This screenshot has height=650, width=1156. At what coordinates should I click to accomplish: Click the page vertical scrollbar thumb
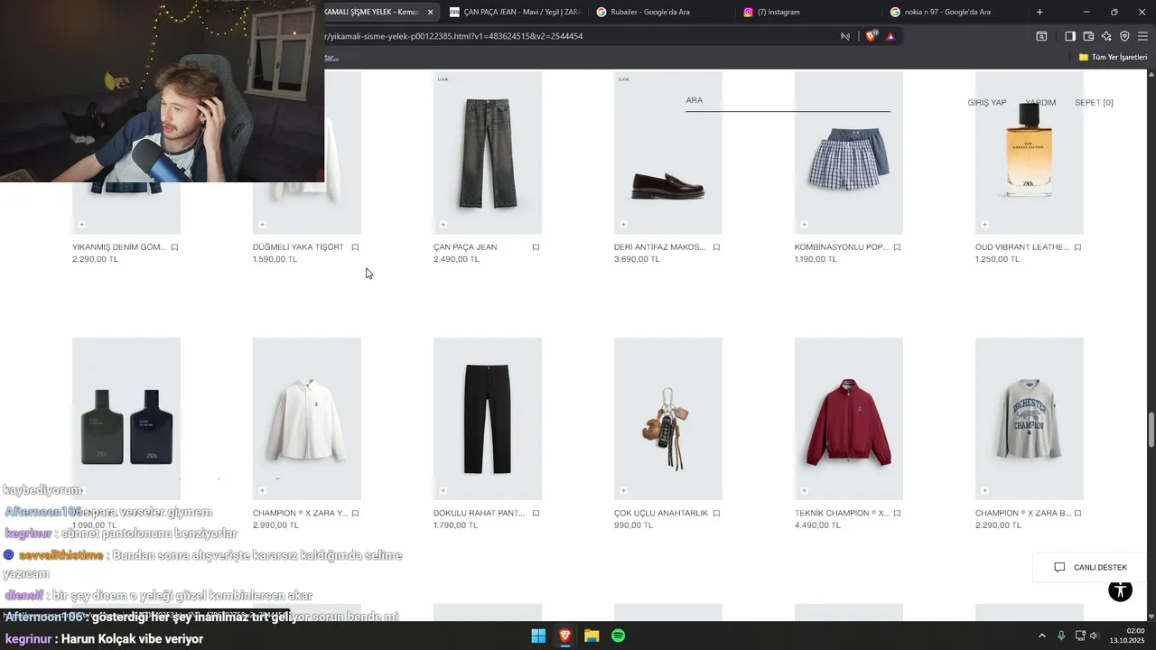click(x=1151, y=429)
